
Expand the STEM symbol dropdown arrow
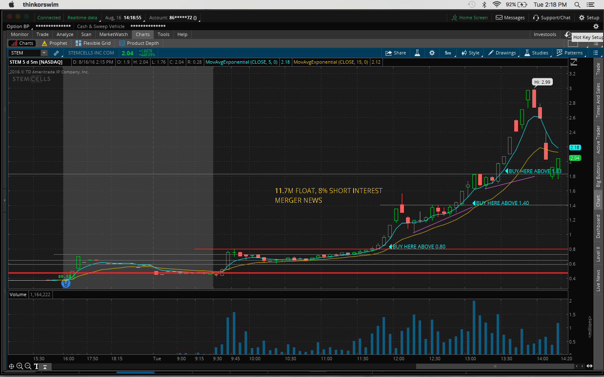pos(44,53)
